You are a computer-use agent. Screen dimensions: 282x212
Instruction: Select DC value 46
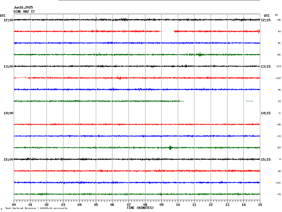coord(279,90)
